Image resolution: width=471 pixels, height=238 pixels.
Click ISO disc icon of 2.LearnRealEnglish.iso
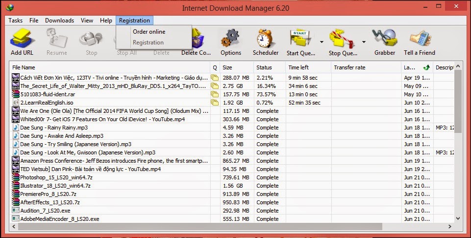coord(16,103)
